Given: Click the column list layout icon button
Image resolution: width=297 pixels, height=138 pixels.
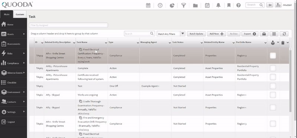Looking at the screenshot, I should pos(274,34).
